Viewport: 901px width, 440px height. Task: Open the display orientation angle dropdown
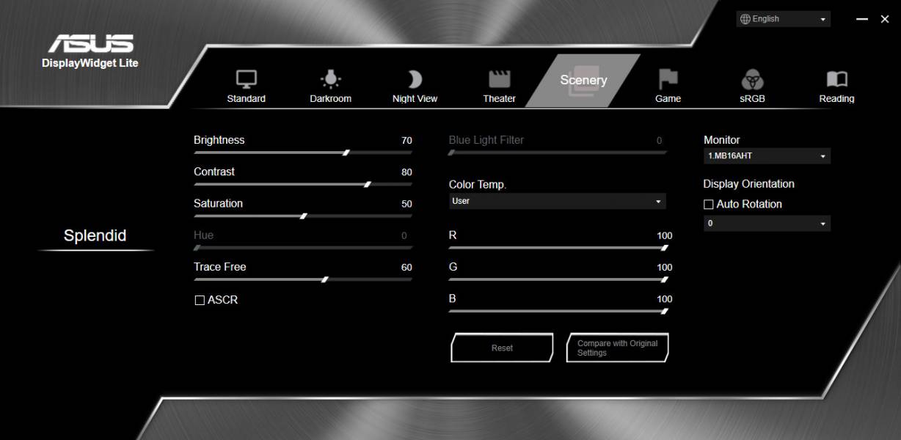point(767,224)
